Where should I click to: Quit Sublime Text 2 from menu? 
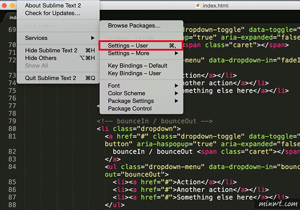click(x=58, y=78)
